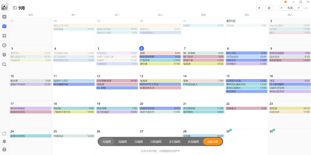Click the 立即升级 button

point(213,142)
